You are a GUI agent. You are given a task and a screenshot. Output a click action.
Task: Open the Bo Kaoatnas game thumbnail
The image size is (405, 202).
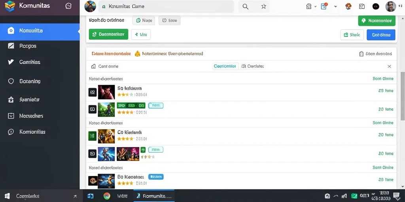coord(106,181)
